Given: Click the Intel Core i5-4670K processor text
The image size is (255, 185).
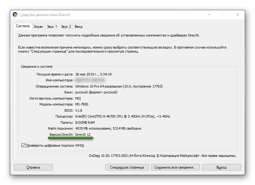Looking at the screenshot, I should 122,116.
